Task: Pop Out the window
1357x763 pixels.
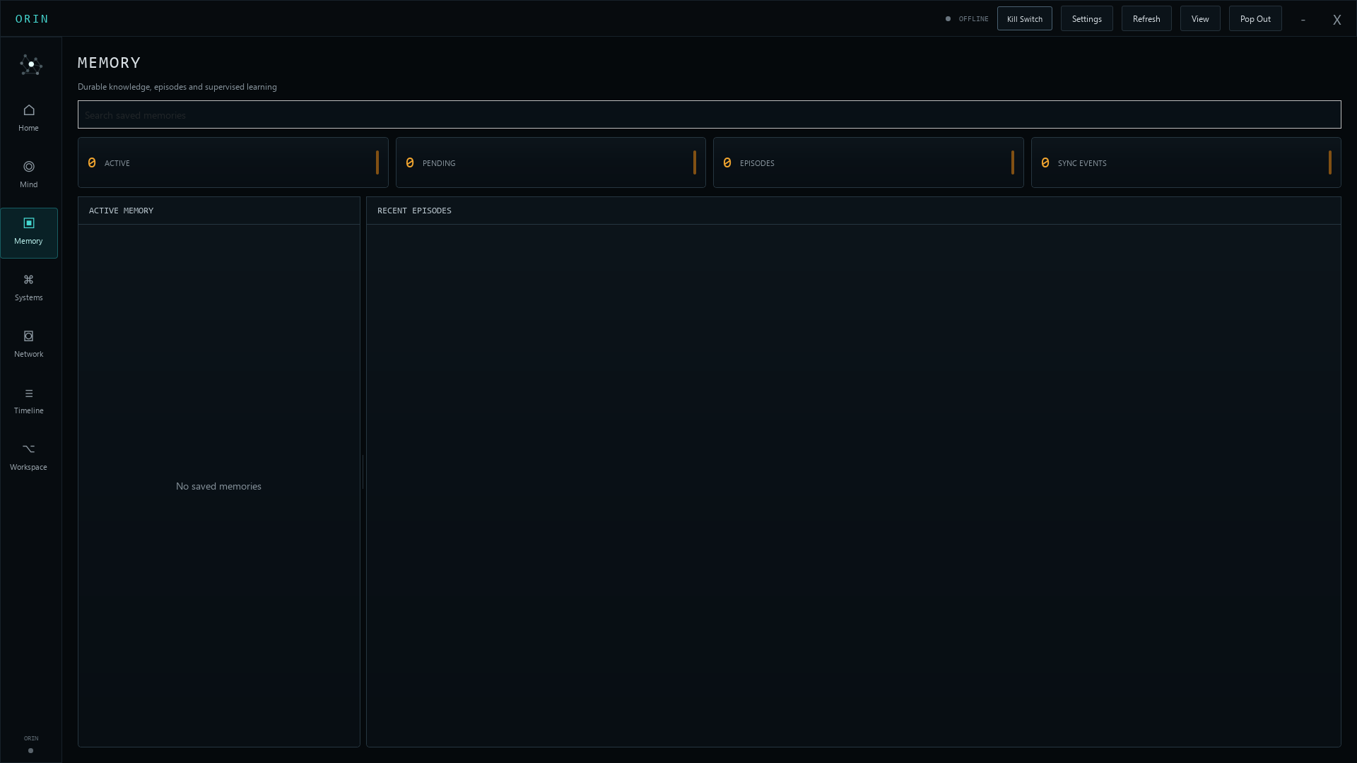Action: click(1255, 19)
